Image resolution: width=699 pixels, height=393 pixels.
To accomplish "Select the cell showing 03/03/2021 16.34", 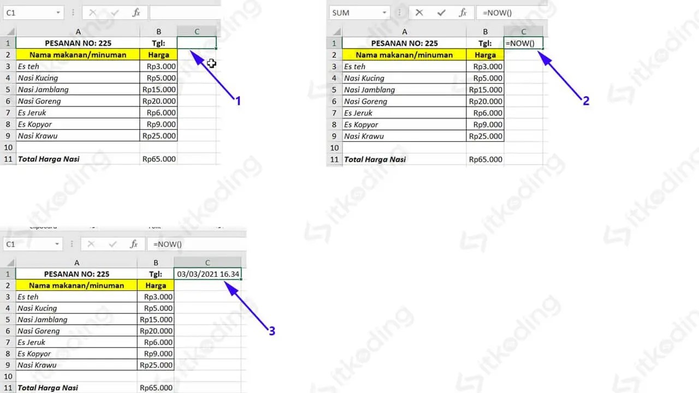I will tap(207, 273).
